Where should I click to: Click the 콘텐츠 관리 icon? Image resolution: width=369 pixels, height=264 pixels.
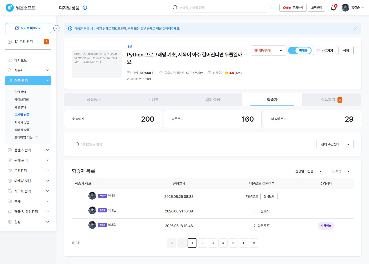tap(10, 150)
